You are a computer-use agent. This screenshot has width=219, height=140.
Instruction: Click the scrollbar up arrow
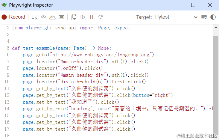(x=216, y=27)
